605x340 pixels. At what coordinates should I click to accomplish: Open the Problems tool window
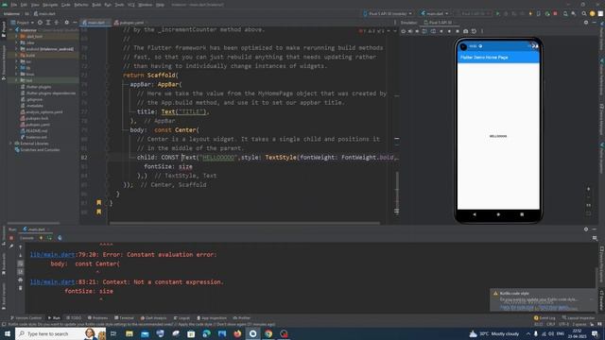tap(97, 318)
